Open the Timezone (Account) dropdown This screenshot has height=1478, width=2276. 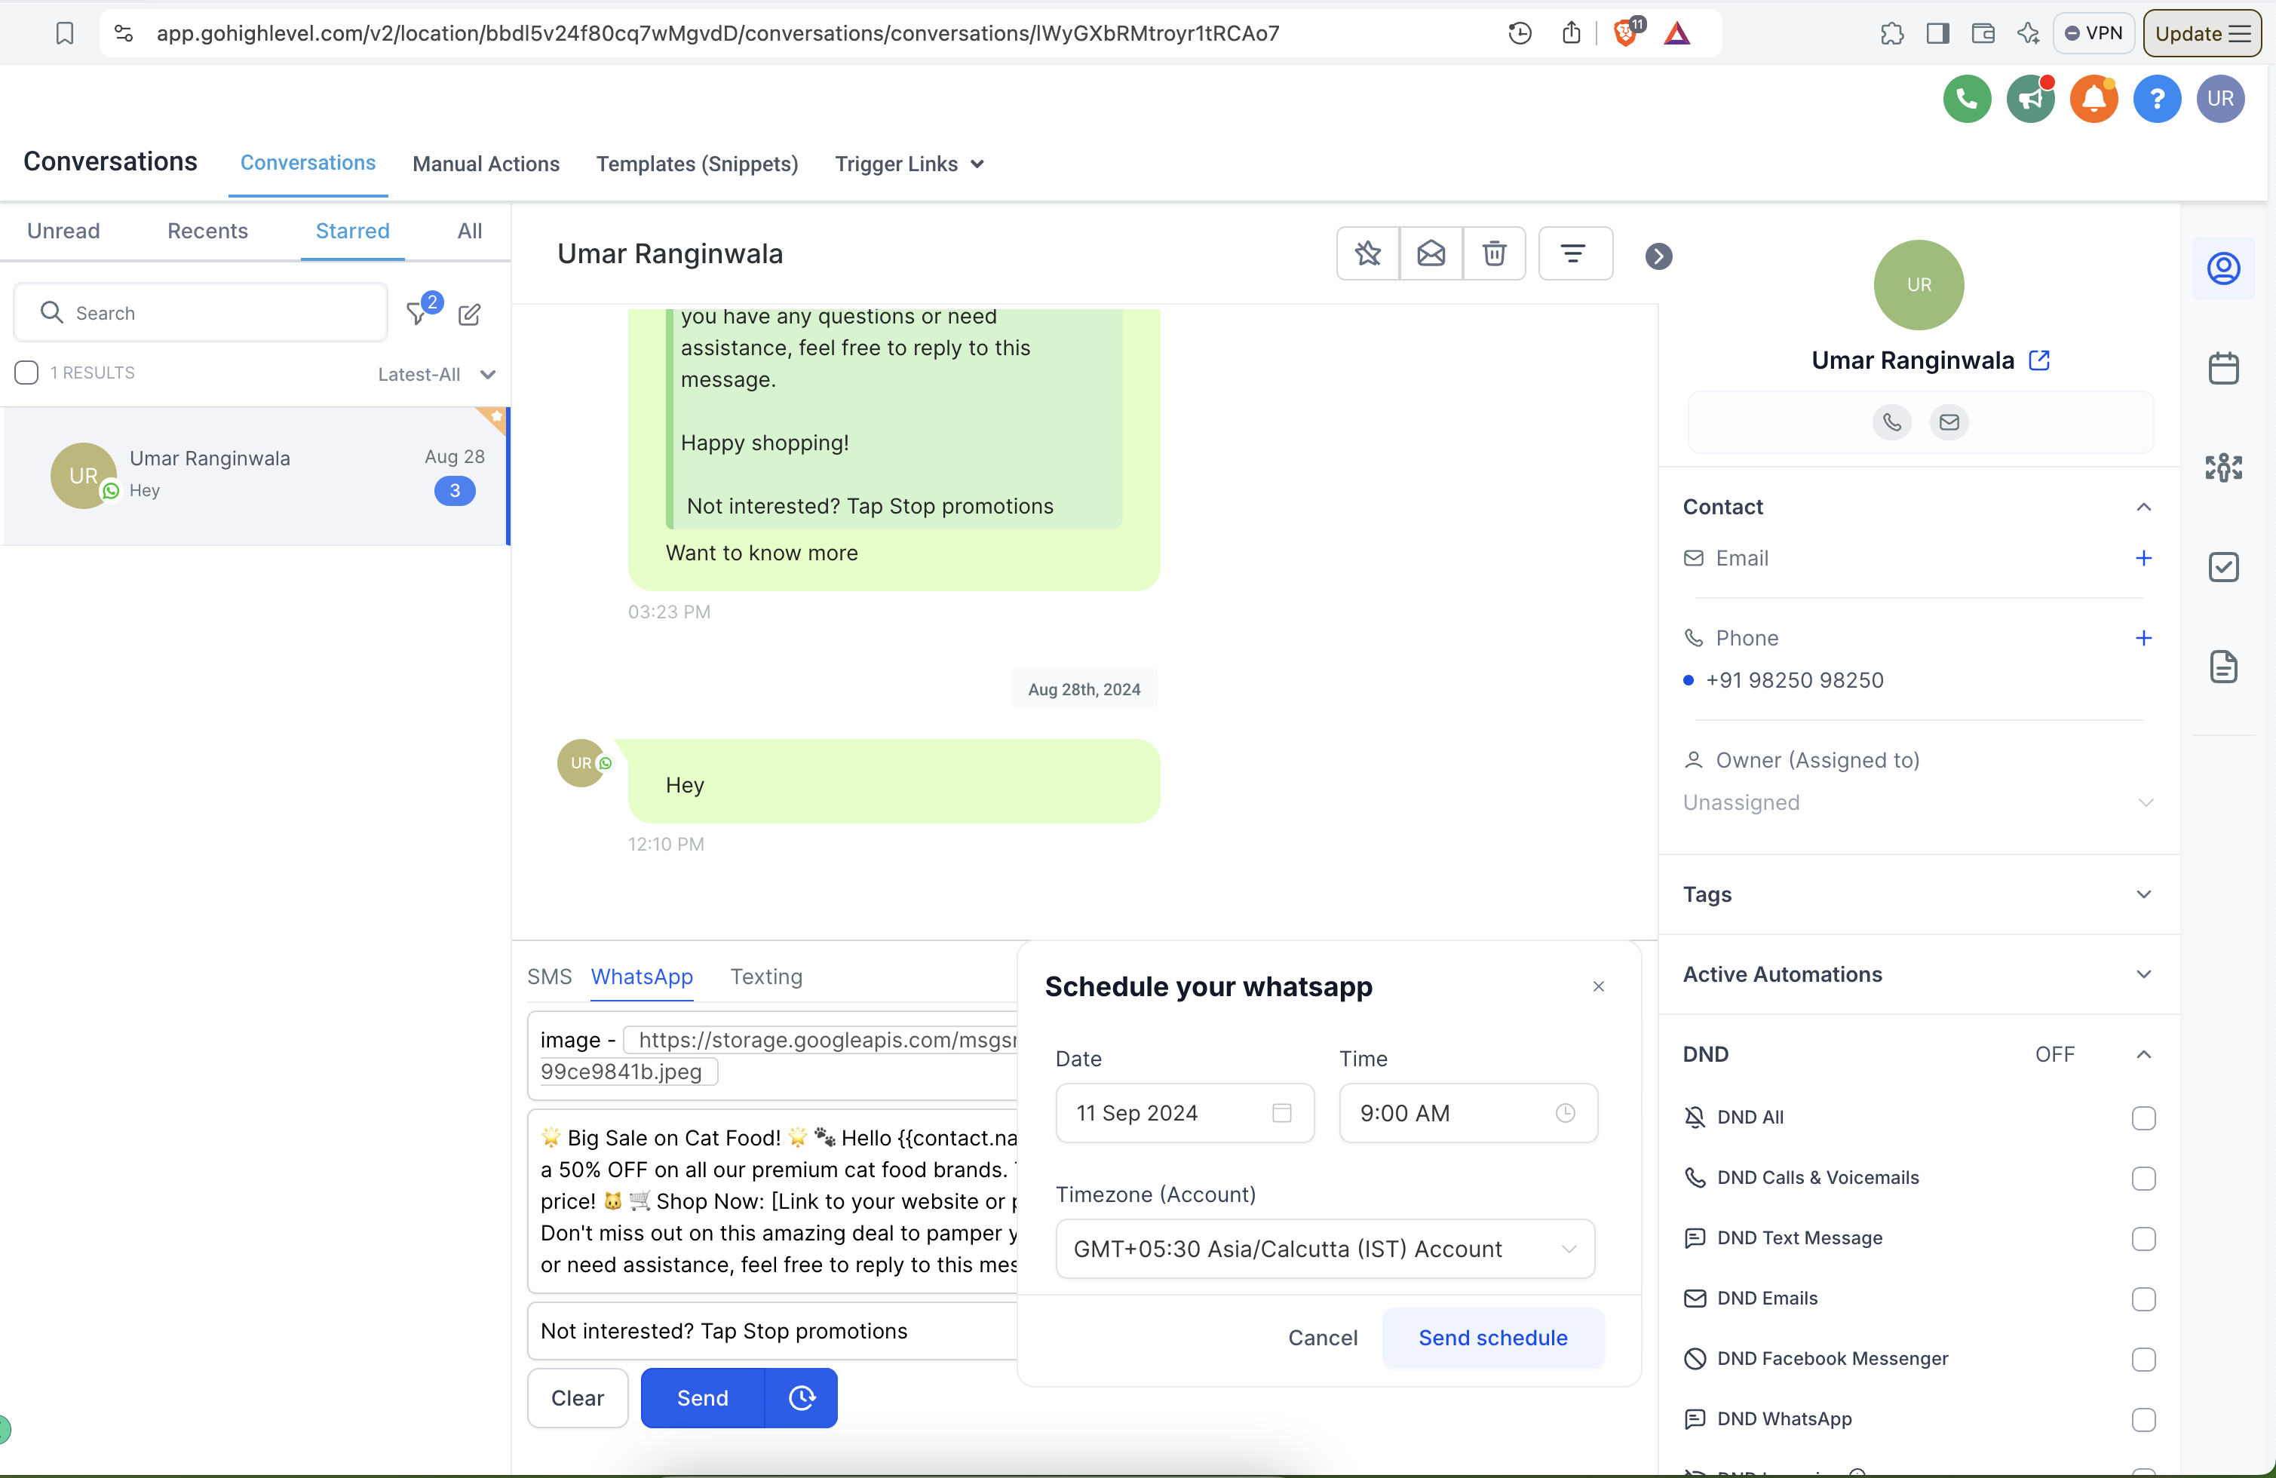1324,1249
